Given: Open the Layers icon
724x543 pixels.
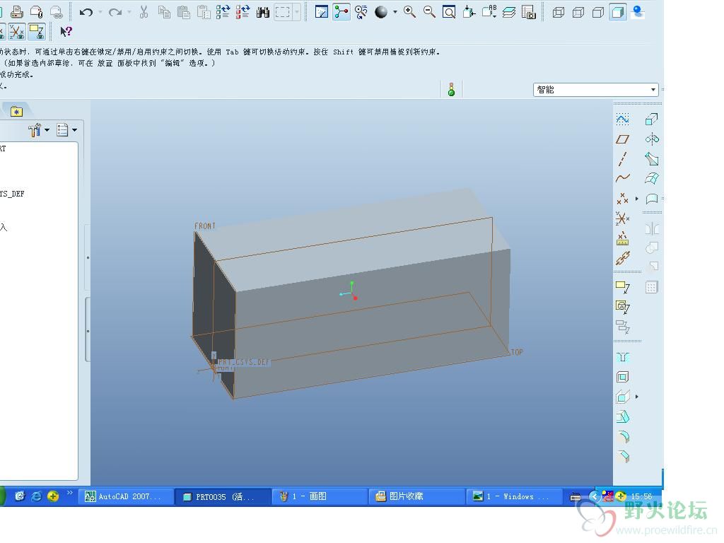Looking at the screenshot, I should pos(509,12).
